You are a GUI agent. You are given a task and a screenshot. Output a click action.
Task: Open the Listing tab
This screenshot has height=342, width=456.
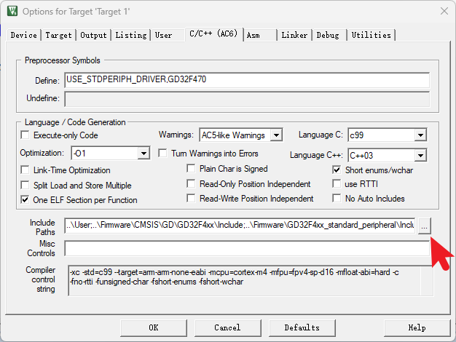[x=131, y=35]
